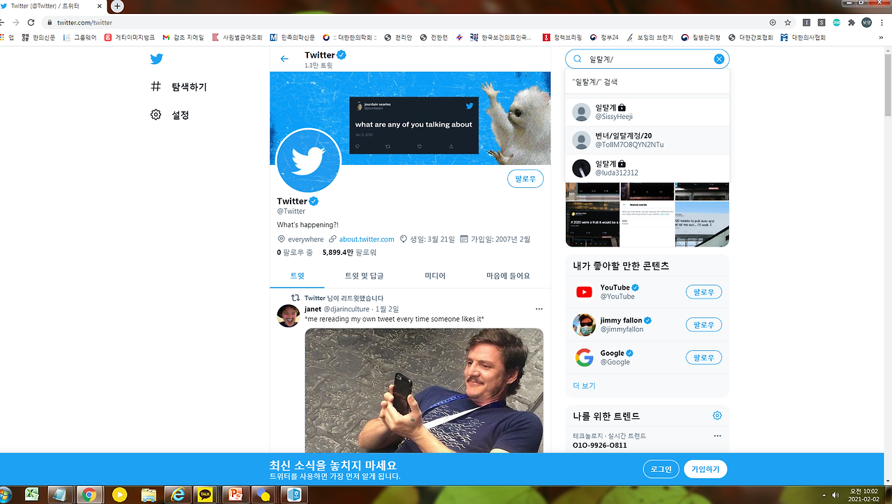Click the gear icon beside 나를 위한 트렌드
The height and width of the screenshot is (504, 892).
click(x=717, y=415)
